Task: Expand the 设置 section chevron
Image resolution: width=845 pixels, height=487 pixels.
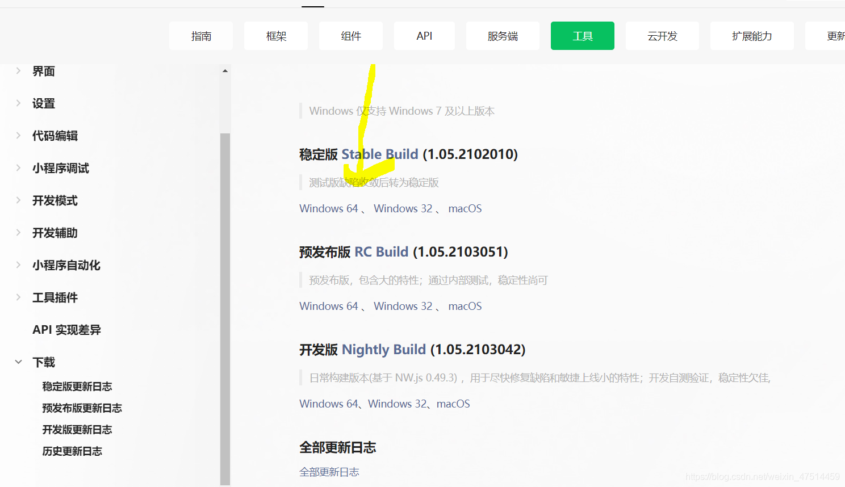Action: tap(18, 103)
